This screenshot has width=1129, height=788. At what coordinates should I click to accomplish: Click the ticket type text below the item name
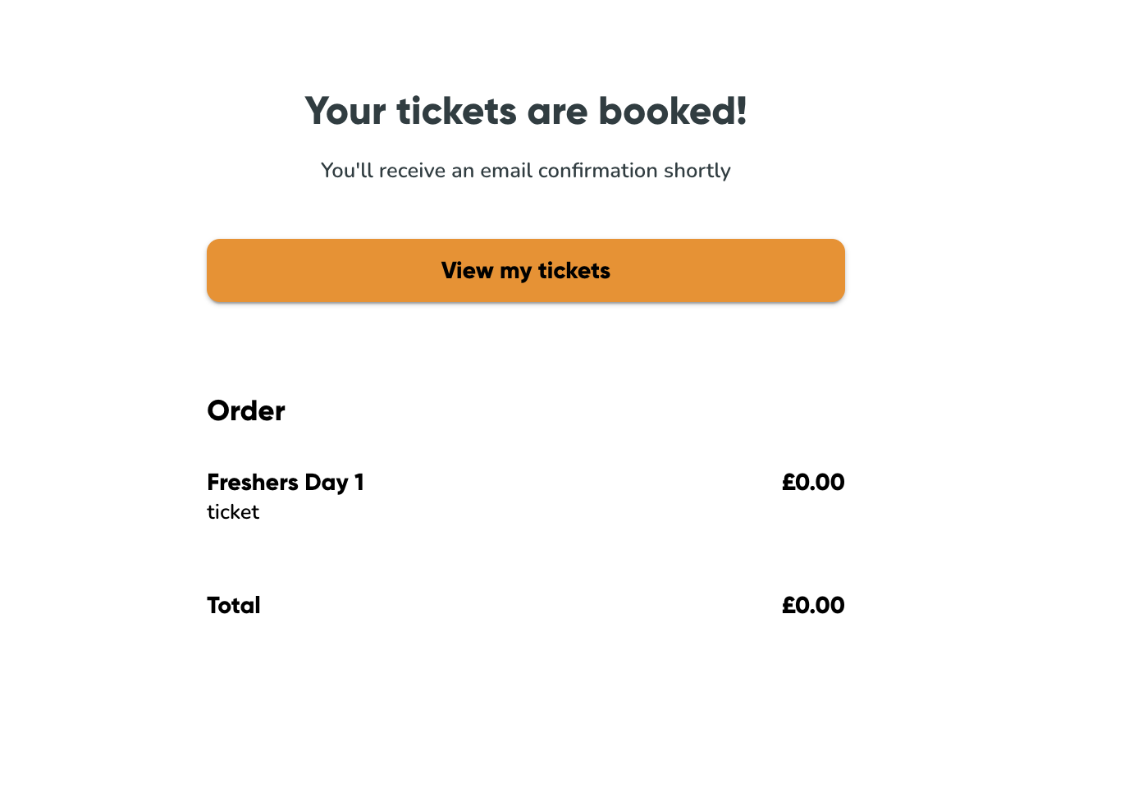(233, 512)
